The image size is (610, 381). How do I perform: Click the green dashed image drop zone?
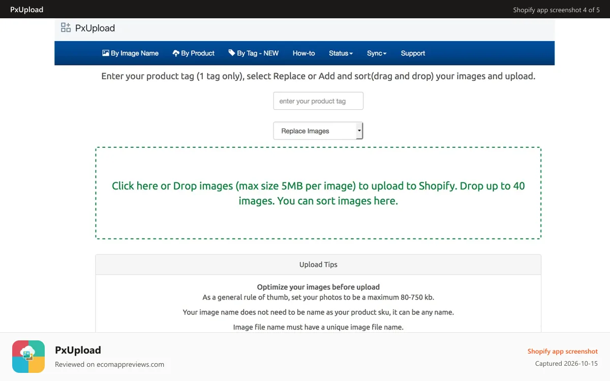318,193
